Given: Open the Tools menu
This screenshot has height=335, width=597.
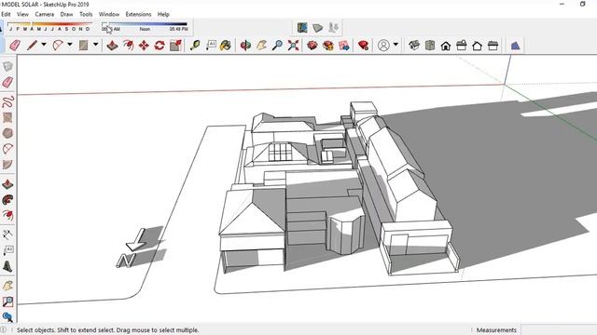Looking at the screenshot, I should tap(86, 14).
